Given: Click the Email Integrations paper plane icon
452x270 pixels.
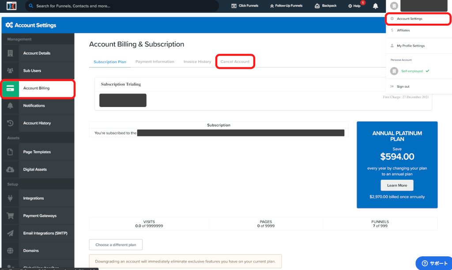Looking at the screenshot, I should pyautogui.click(x=10, y=233).
